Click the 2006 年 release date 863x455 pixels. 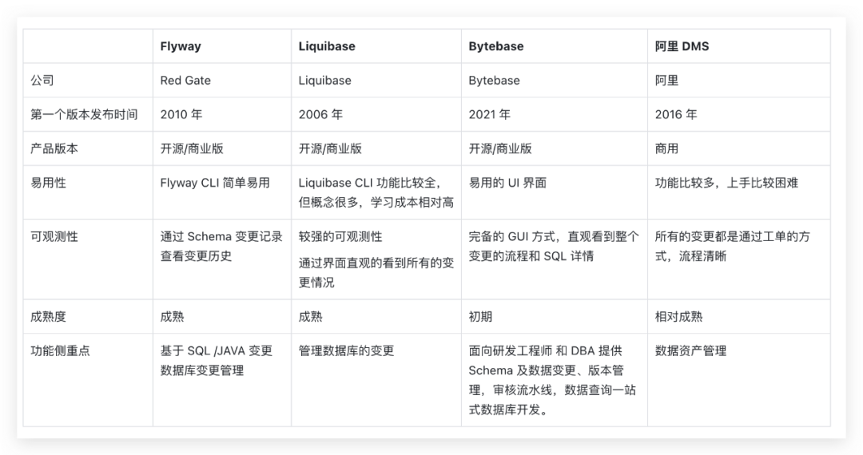tap(320, 114)
